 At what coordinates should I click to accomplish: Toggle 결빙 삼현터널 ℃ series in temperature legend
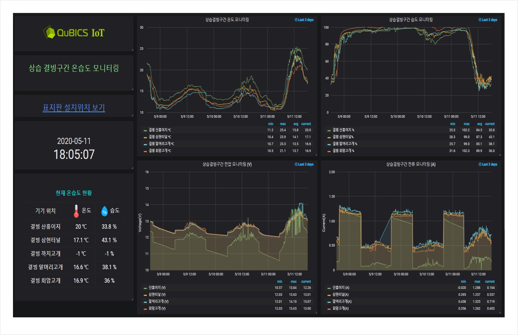click(x=160, y=137)
